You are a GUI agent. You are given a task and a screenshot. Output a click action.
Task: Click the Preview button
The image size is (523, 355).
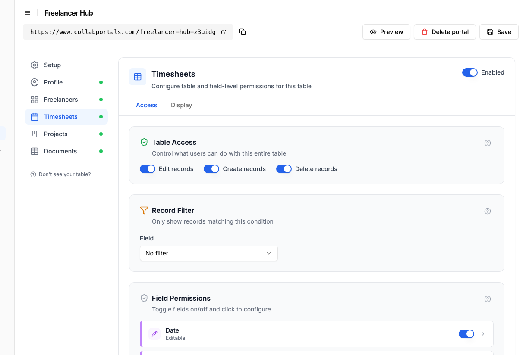pyautogui.click(x=386, y=32)
